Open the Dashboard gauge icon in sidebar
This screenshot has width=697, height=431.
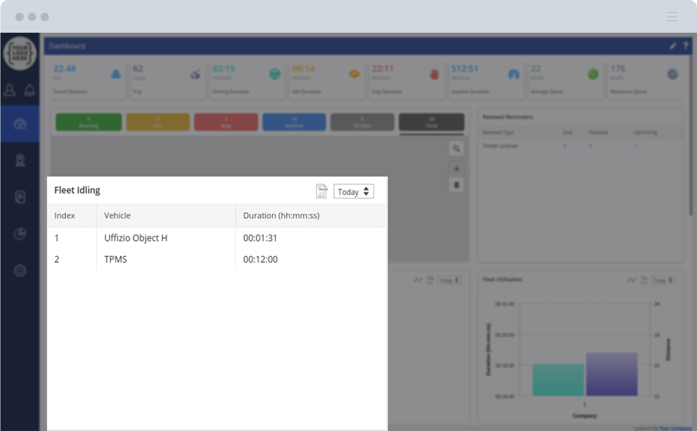click(20, 124)
